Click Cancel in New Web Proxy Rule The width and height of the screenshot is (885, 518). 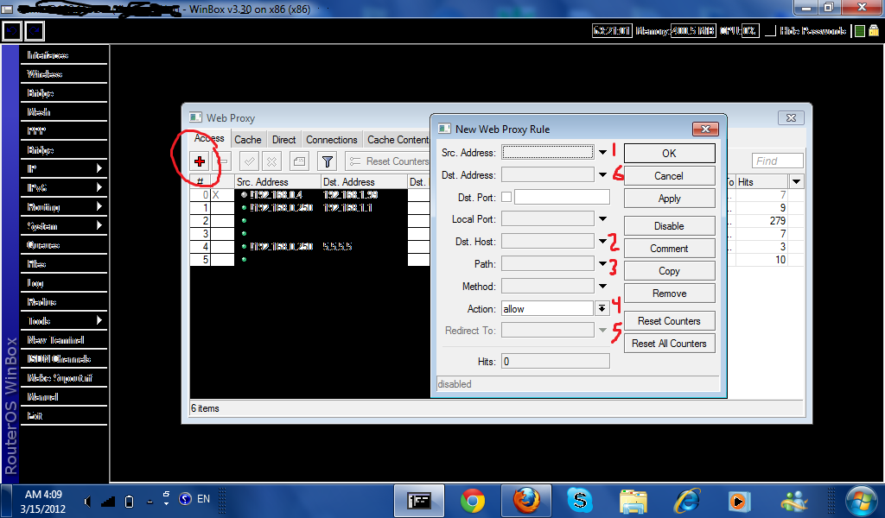[670, 176]
